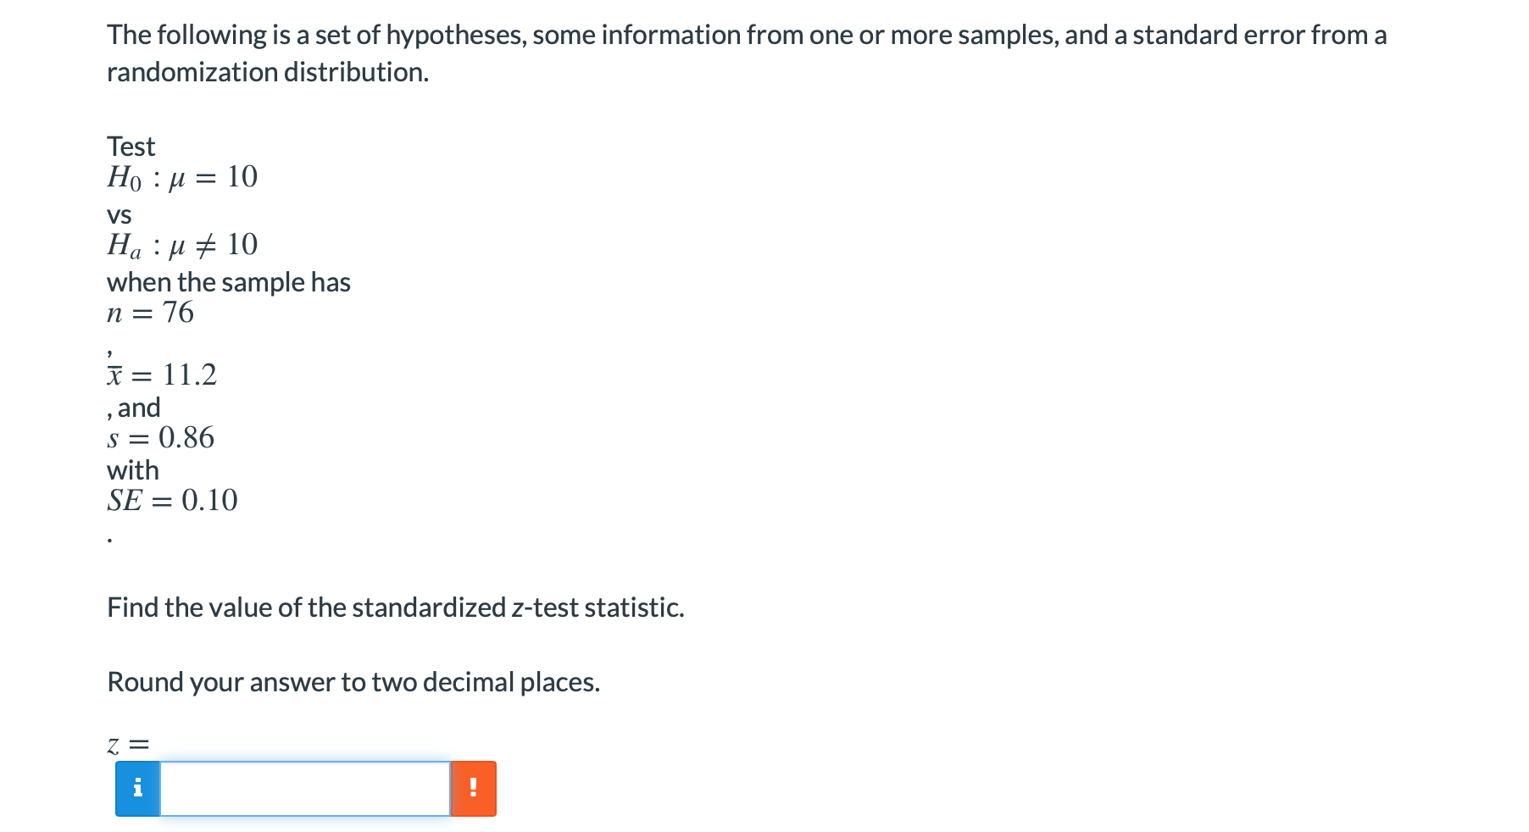This screenshot has height=832, width=1529.
Task: Click the Ha : μ ≠ 10 alternative hypothesis line
Action: pos(181,244)
